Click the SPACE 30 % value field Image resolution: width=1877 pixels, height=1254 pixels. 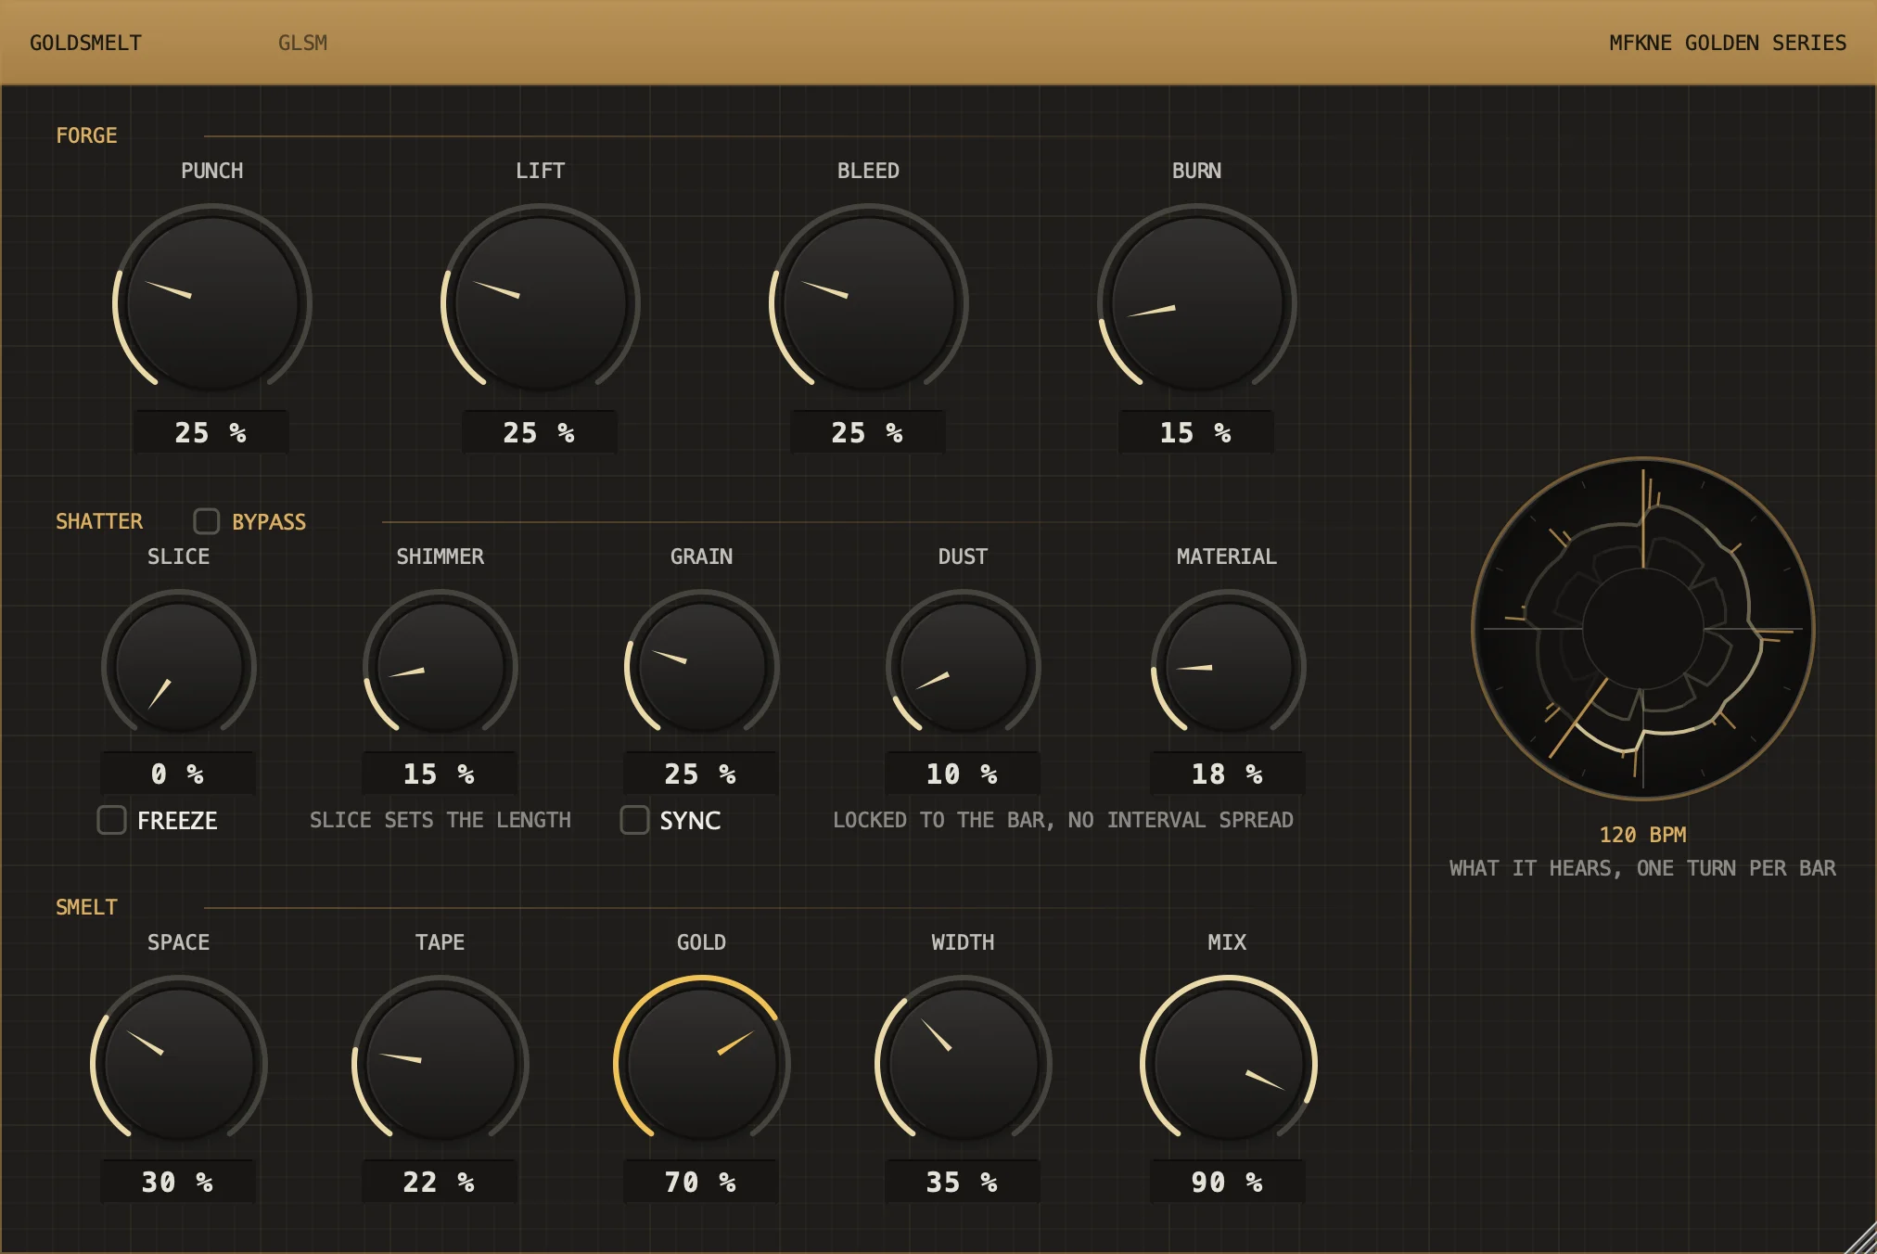[x=178, y=1182]
